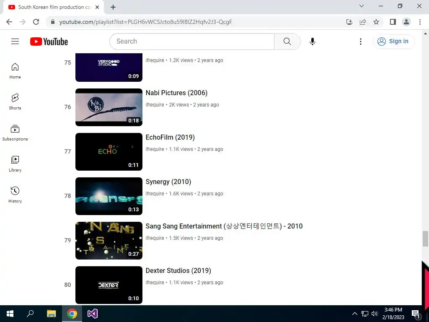Show hidden system tray icons
Screen dimensions: 429x322
pyautogui.click(x=354, y=314)
